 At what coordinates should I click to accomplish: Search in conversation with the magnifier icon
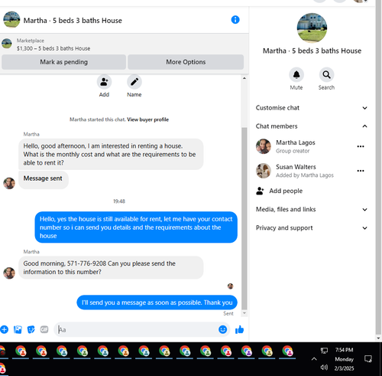point(326,75)
